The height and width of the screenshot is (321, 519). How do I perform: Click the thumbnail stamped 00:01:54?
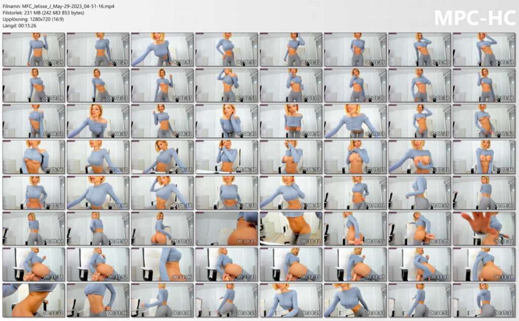click(x=484, y=50)
